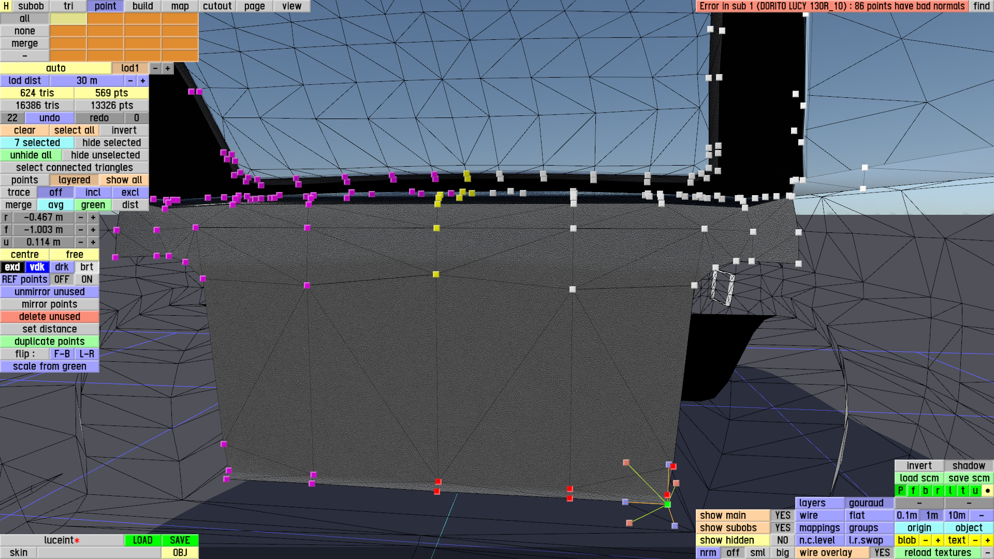Decrease text size with minus button
Image resolution: width=994 pixels, height=559 pixels.
tap(975, 540)
